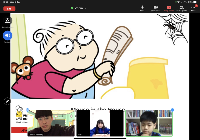This screenshot has height=140, width=200.
Task: Select Daniel's Academy video thumbnail
Action: (x=51, y=123)
